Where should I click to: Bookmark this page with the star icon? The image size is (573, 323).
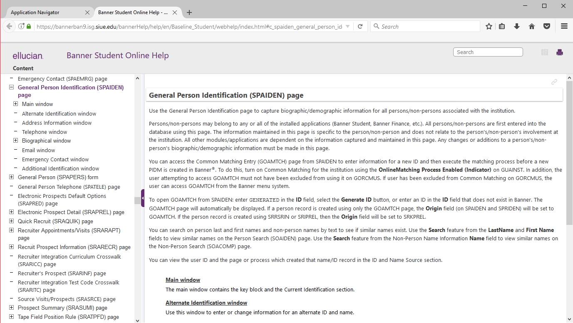(x=489, y=27)
